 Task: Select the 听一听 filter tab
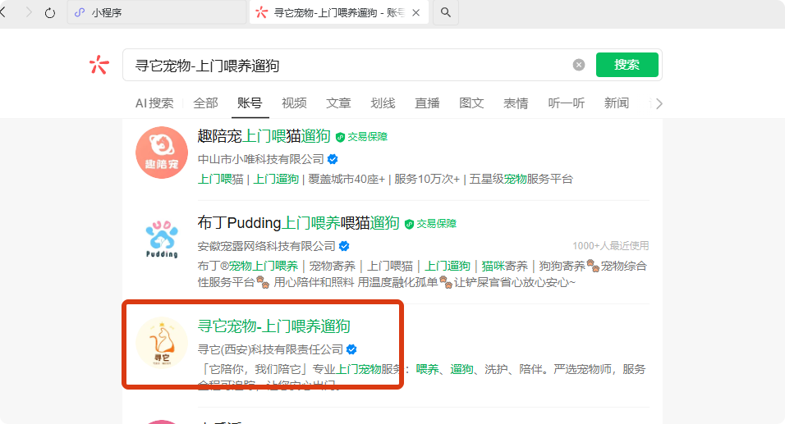[x=567, y=103]
